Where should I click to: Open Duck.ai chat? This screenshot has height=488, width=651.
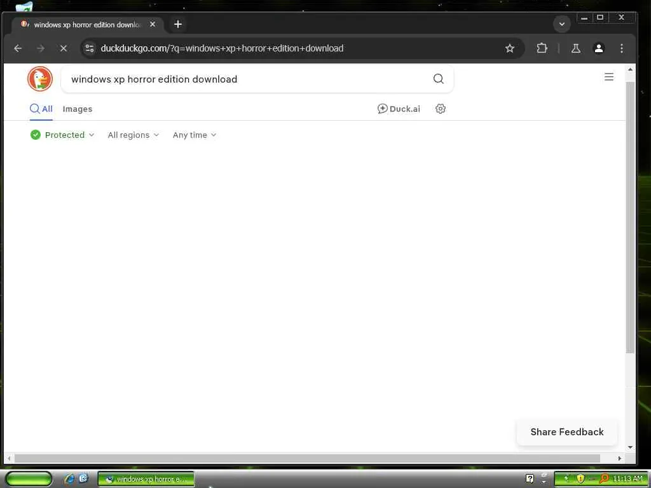click(399, 109)
